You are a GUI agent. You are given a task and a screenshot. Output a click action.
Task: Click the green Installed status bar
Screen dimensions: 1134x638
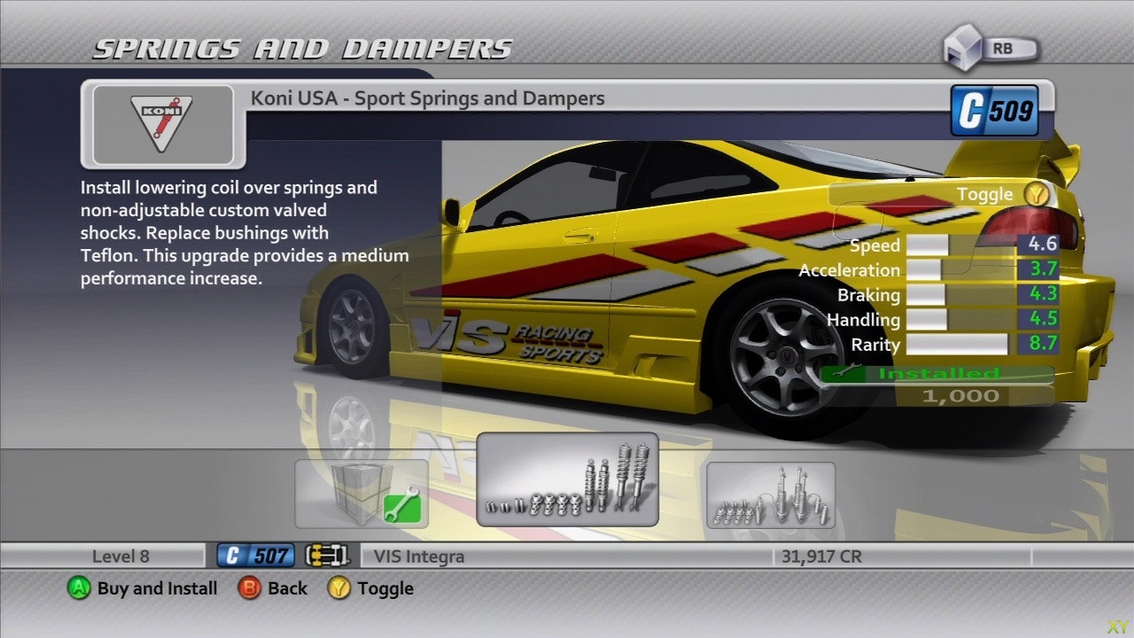(937, 374)
